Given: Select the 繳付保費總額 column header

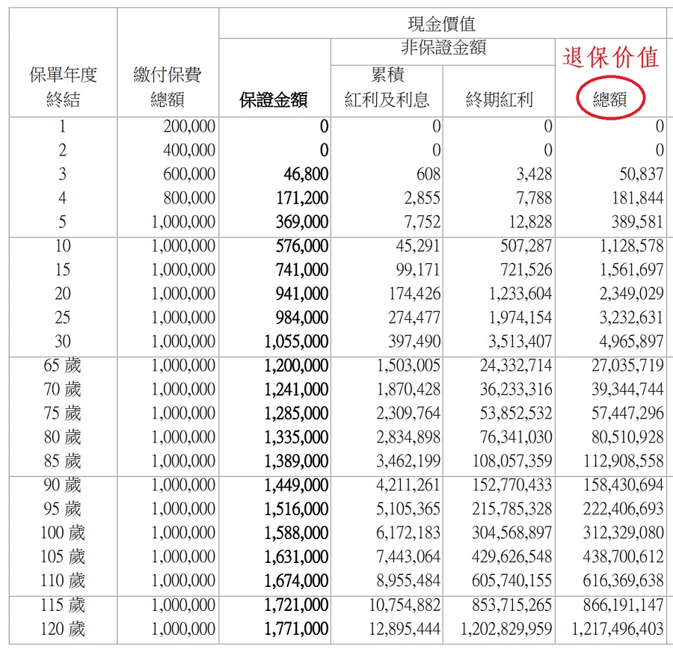Looking at the screenshot, I should pyautogui.click(x=168, y=87).
